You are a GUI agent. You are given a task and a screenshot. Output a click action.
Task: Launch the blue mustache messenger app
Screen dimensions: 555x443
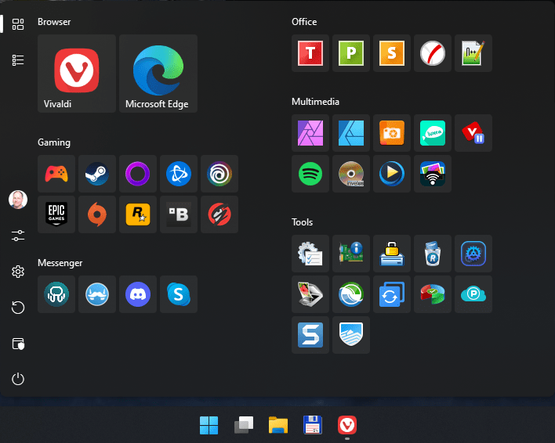tap(97, 294)
